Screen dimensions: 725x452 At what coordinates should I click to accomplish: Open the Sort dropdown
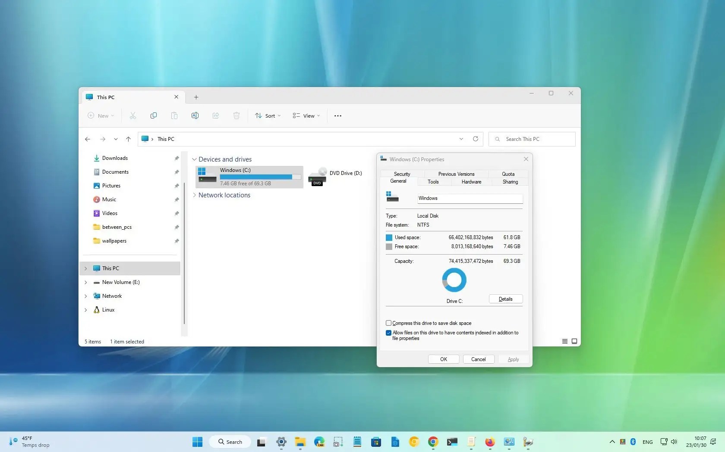pos(268,115)
